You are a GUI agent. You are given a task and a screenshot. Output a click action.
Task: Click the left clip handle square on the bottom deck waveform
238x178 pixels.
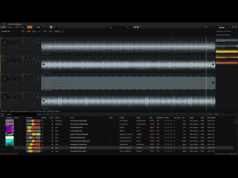click(x=44, y=100)
